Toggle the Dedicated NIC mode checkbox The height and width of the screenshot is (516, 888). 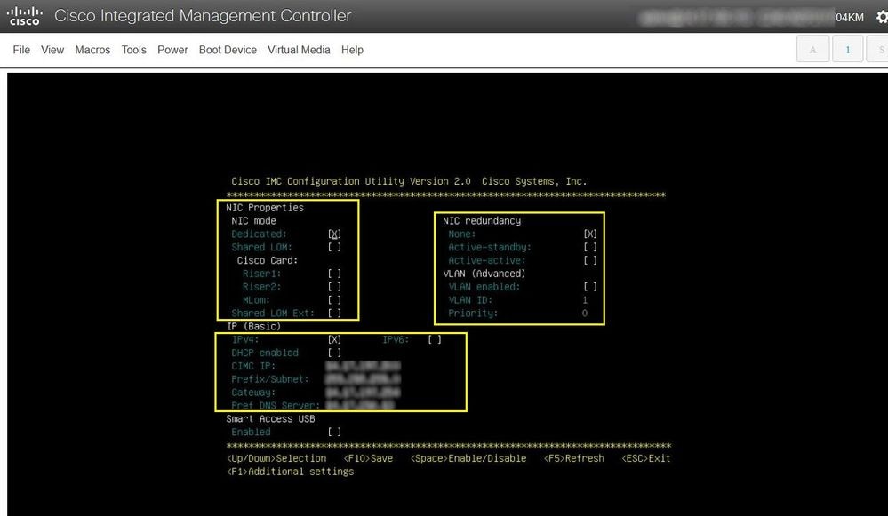(x=335, y=234)
